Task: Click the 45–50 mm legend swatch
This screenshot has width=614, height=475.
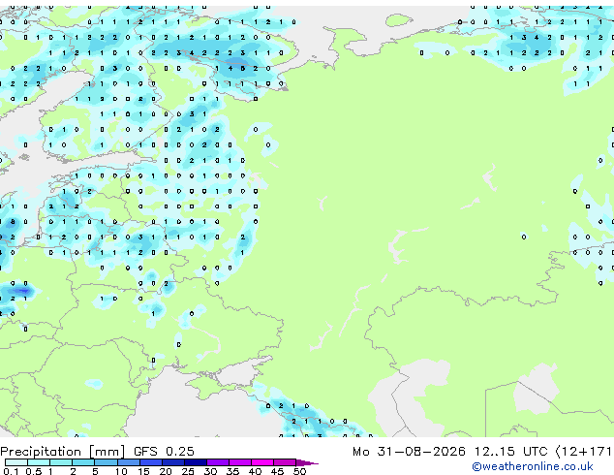Action: [285, 462]
